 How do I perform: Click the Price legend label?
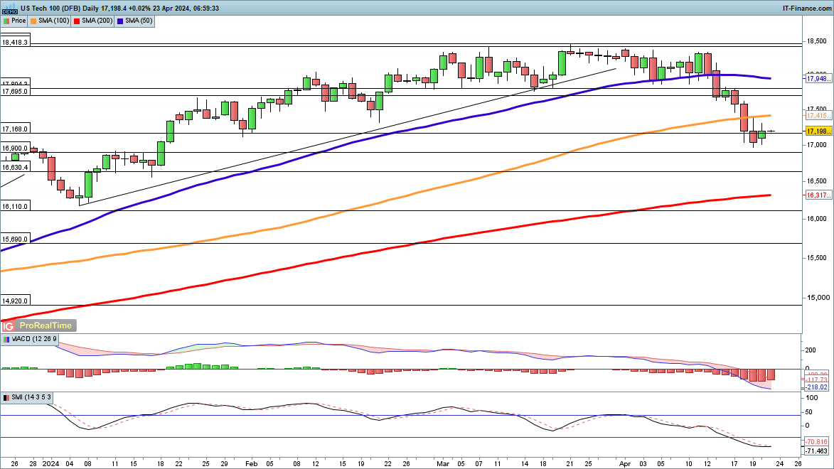(x=18, y=21)
